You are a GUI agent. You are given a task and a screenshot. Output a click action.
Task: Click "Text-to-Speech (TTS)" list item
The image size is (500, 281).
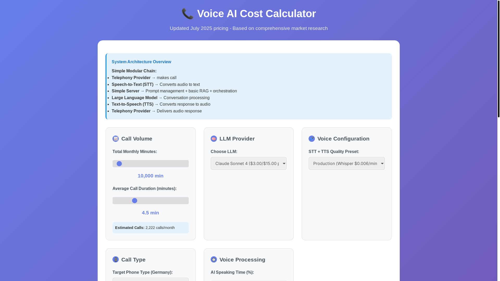[161, 104]
